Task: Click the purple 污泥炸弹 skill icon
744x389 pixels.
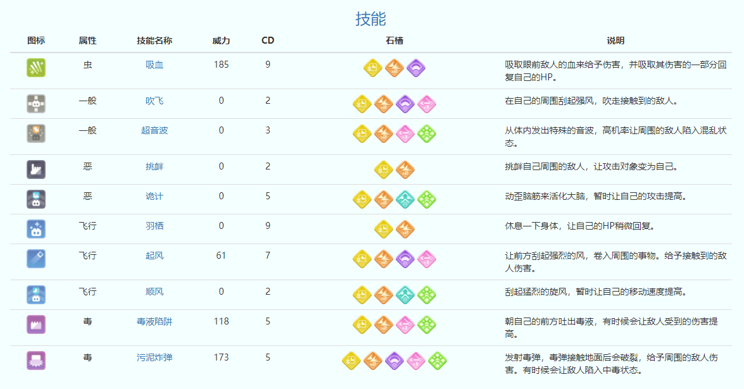Action: pyautogui.click(x=36, y=361)
